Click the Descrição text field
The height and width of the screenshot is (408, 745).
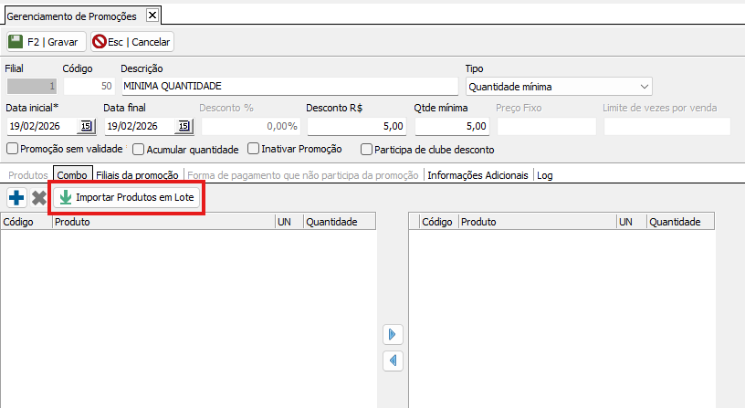(x=289, y=87)
